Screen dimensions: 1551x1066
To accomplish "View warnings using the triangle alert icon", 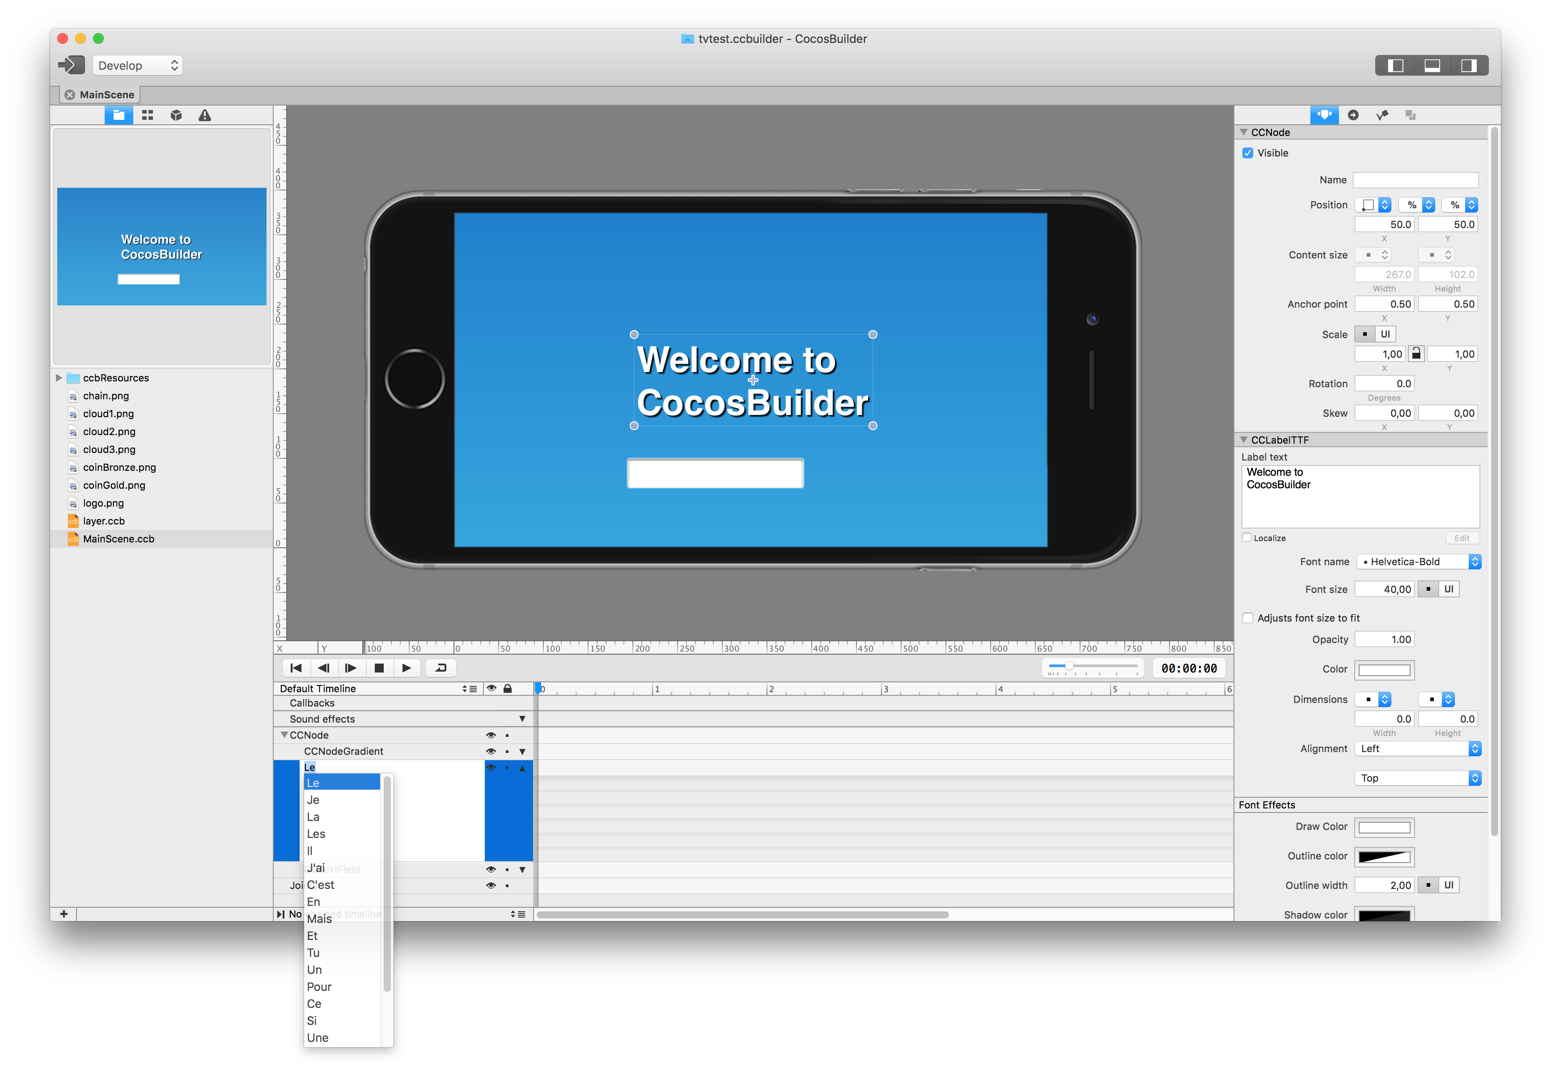I will point(204,115).
